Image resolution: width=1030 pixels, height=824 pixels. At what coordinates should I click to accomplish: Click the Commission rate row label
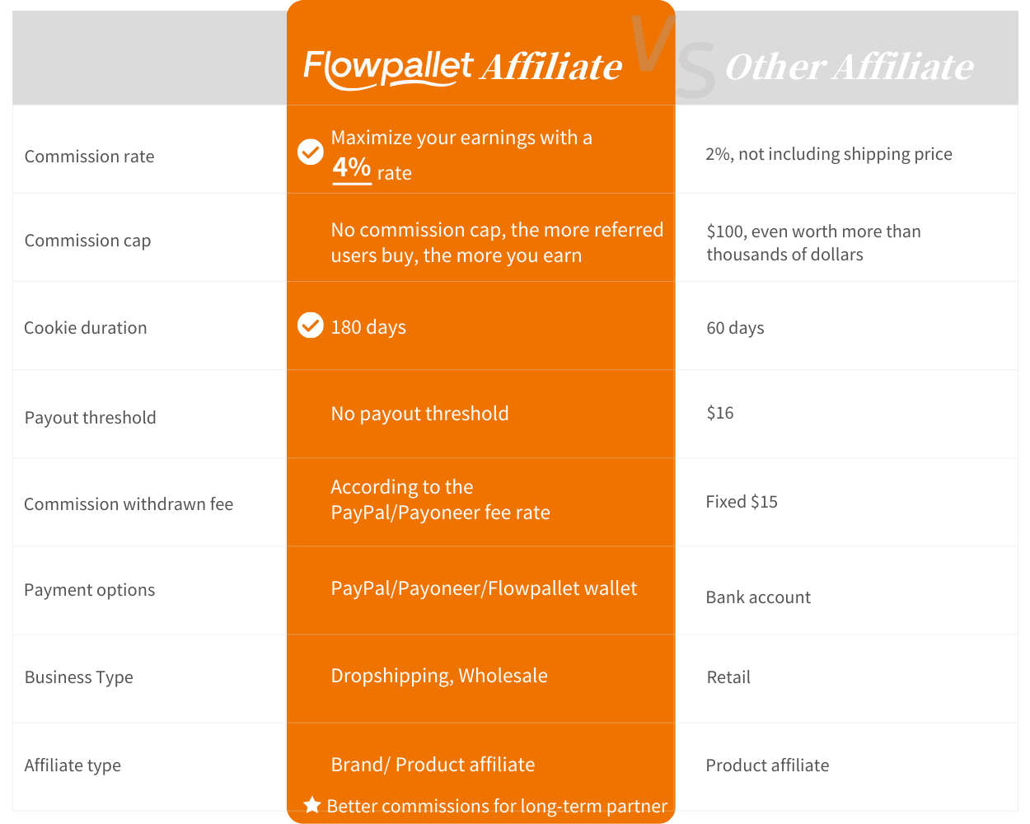click(89, 157)
